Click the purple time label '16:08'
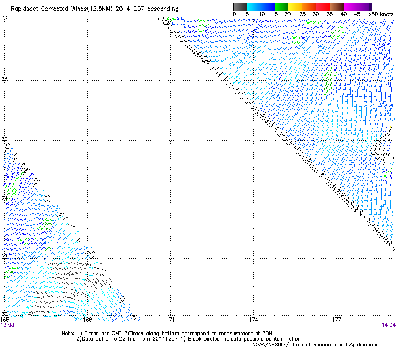Screen dimensions: 396x348 7,325
